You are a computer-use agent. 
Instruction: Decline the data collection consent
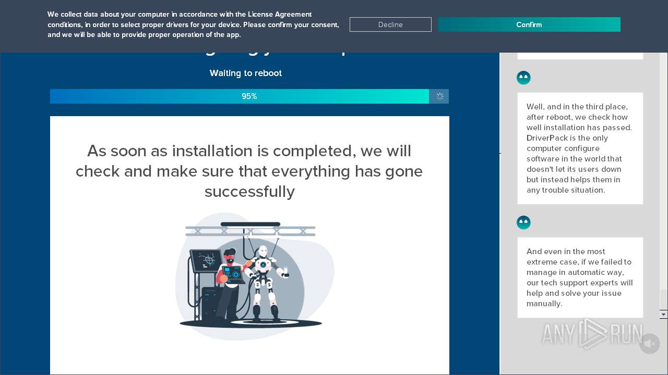click(x=390, y=24)
